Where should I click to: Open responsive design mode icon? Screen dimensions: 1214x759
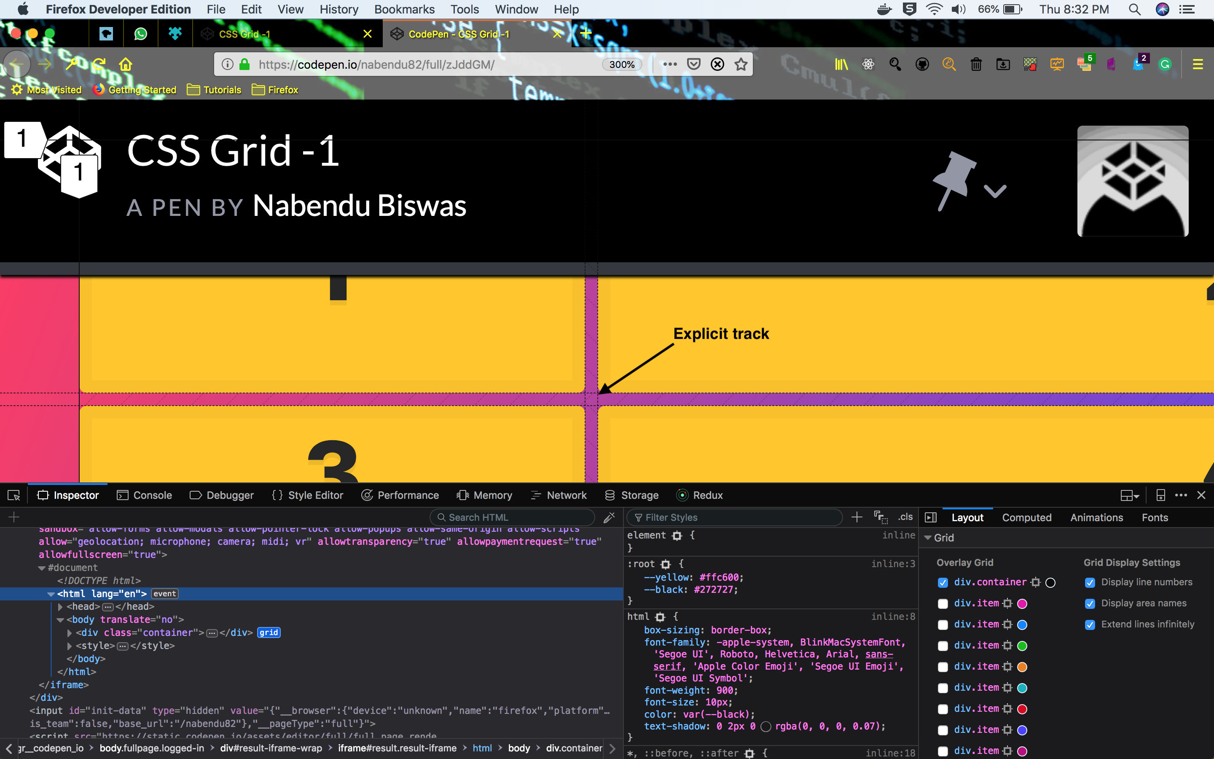point(1160,495)
